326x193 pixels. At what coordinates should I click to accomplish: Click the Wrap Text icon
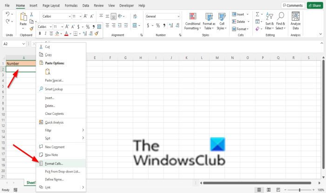pyautogui.click(x=135, y=16)
